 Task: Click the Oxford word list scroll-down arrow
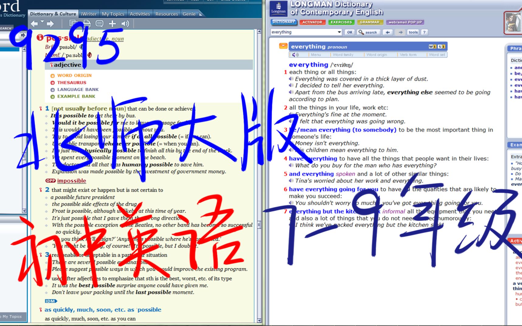click(24, 211)
